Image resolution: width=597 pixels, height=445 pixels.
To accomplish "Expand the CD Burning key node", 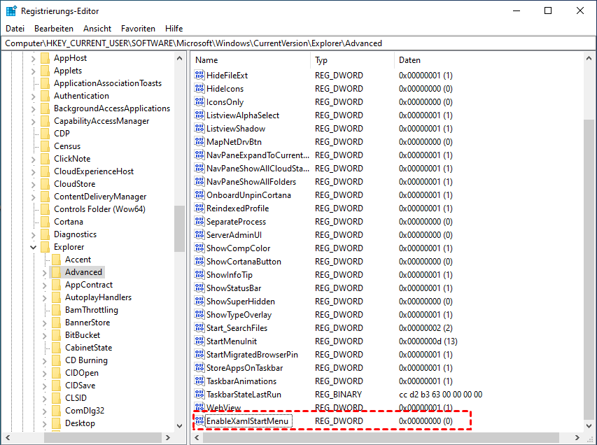I will pos(44,360).
